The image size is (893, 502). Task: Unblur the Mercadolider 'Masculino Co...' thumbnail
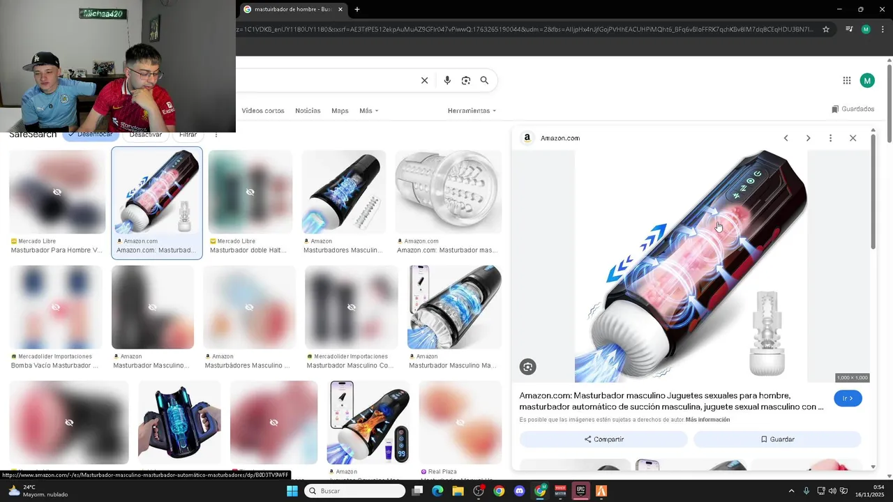pos(352,307)
